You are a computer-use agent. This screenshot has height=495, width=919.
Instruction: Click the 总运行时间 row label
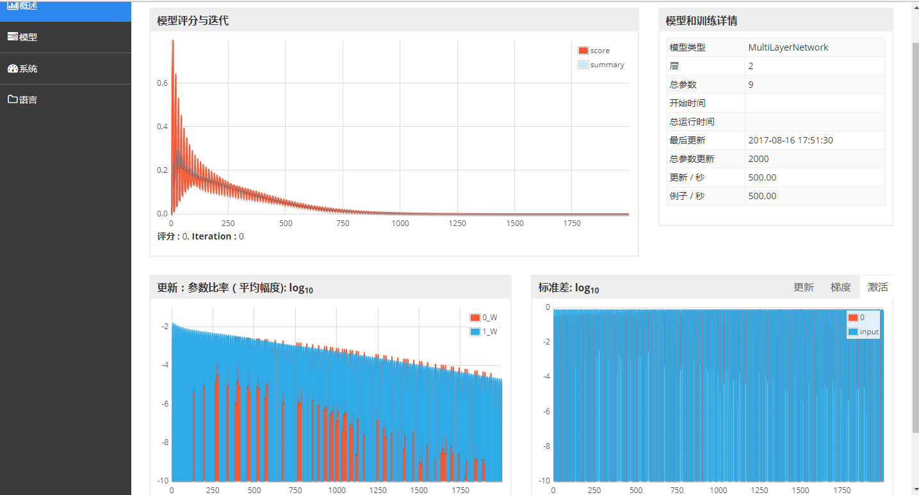(692, 122)
